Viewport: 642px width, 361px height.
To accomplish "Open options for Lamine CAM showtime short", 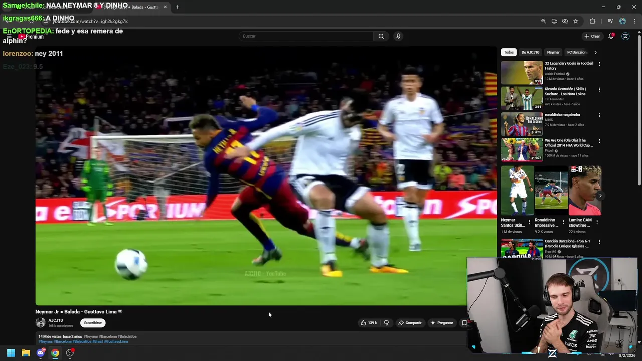I will 597,221.
